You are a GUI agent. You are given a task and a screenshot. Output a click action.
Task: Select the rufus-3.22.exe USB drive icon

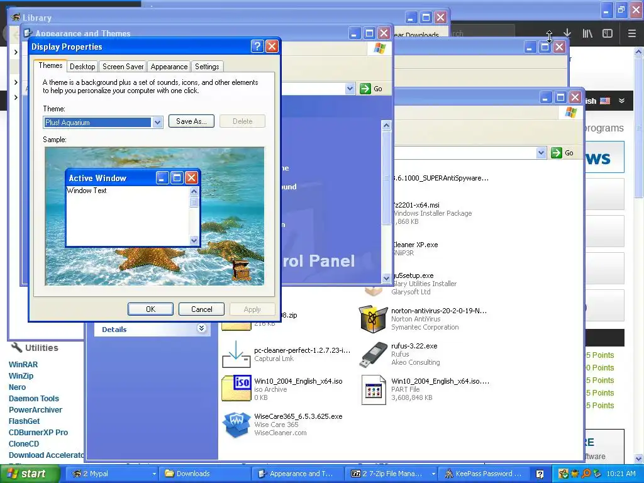pos(373,354)
